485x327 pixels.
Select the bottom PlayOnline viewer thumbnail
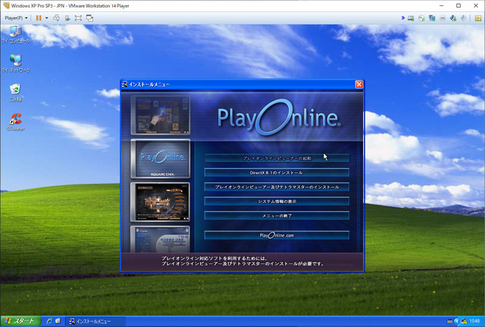[x=161, y=239]
